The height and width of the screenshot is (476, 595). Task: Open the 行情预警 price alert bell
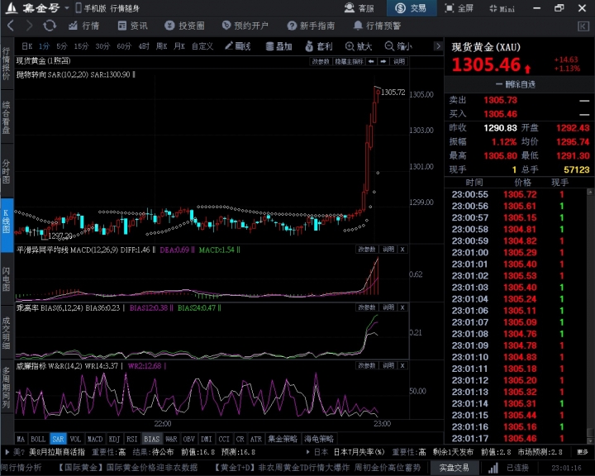click(378, 26)
